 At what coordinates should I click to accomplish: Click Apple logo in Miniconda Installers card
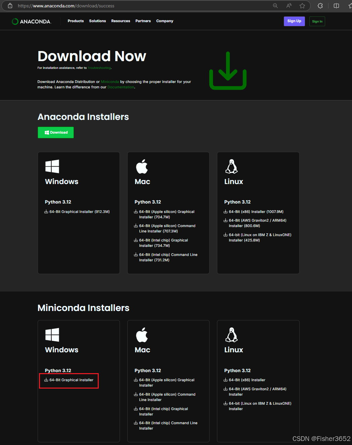click(x=142, y=335)
